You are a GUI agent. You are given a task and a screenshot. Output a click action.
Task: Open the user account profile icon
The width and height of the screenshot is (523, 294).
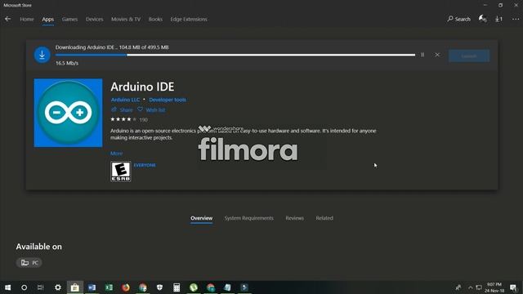[x=483, y=19]
